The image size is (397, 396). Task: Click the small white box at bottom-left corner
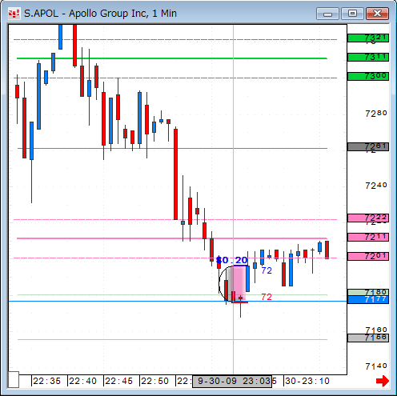[14, 379]
